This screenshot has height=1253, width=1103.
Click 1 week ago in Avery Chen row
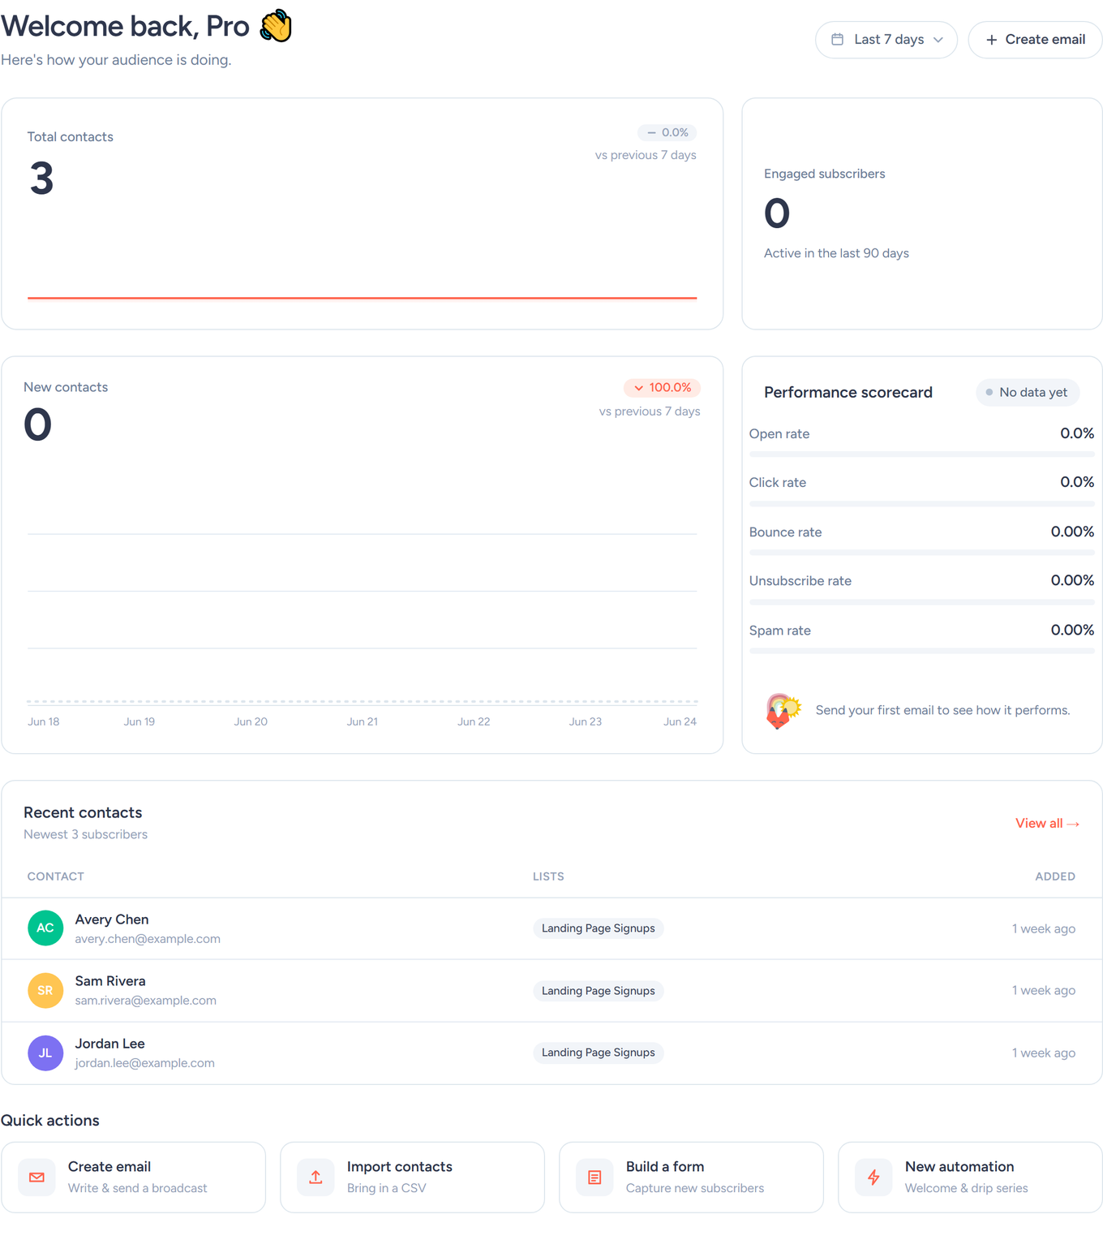pyautogui.click(x=1044, y=929)
